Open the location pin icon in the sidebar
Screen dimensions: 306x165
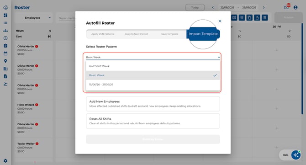tap(5, 61)
